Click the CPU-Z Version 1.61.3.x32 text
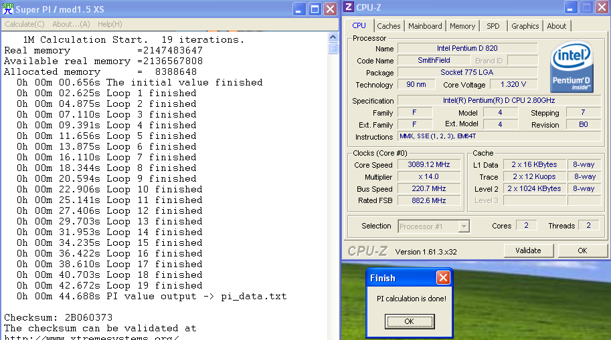The height and width of the screenshot is (340, 611). pos(426,252)
